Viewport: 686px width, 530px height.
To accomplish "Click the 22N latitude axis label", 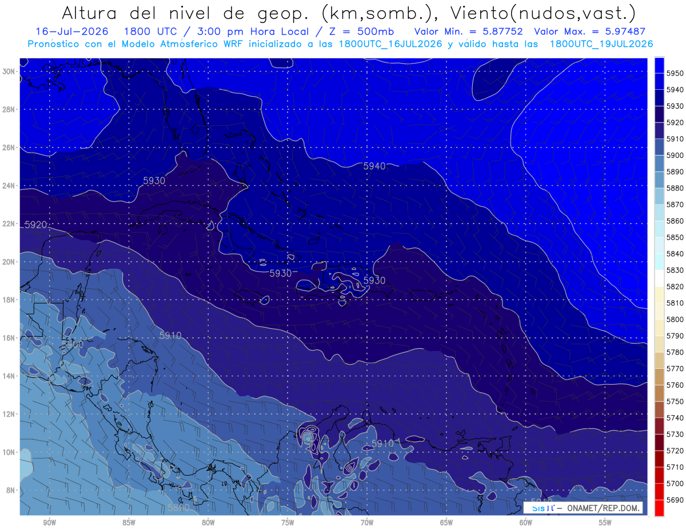I will click(9, 224).
